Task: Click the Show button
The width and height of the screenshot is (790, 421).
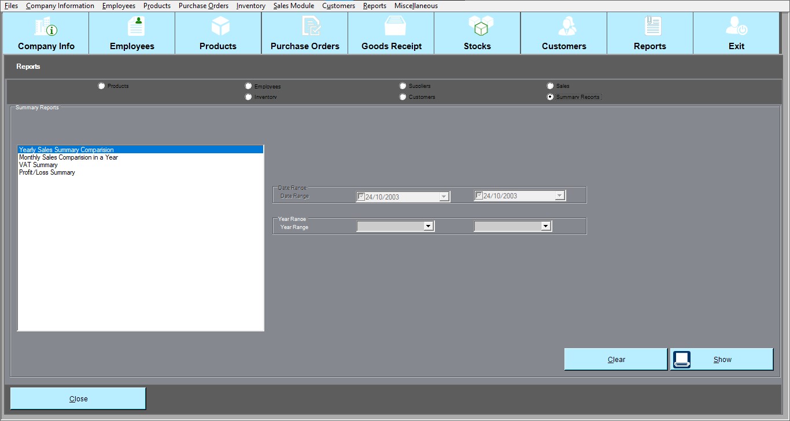Action: point(722,359)
